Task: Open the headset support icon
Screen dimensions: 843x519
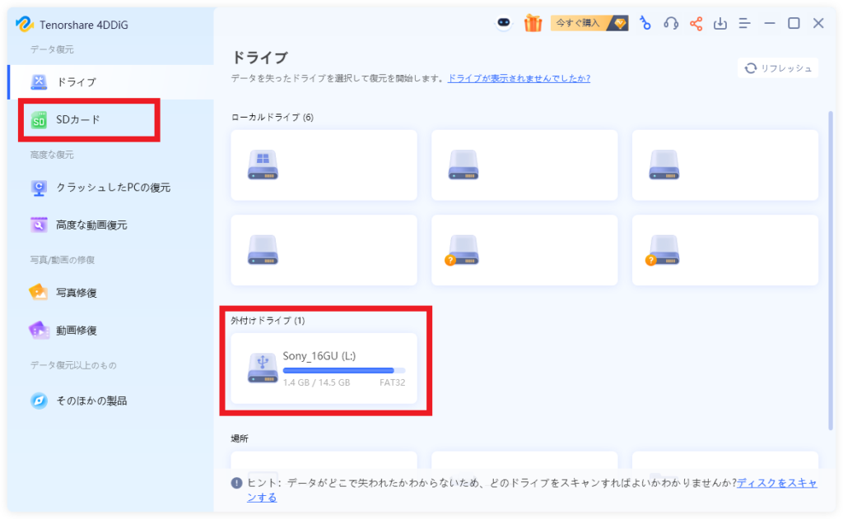Action: pos(670,23)
